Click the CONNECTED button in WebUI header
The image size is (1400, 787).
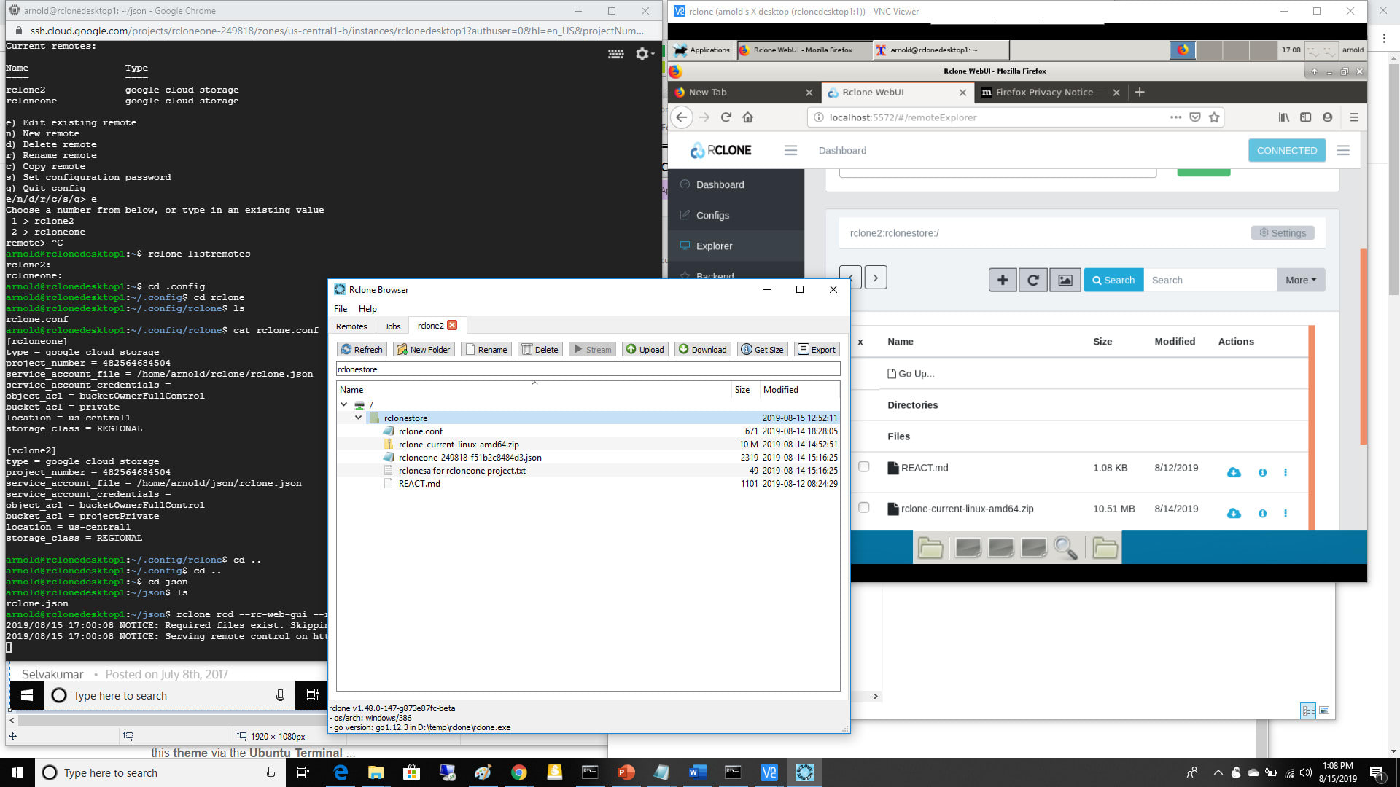[1287, 151]
